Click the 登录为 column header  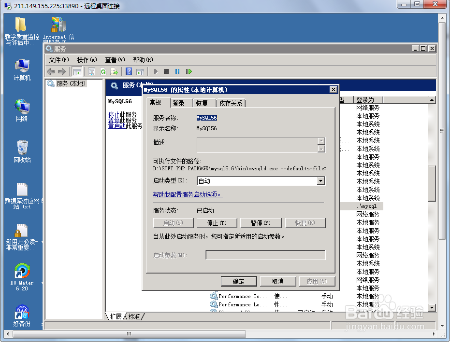pos(368,100)
